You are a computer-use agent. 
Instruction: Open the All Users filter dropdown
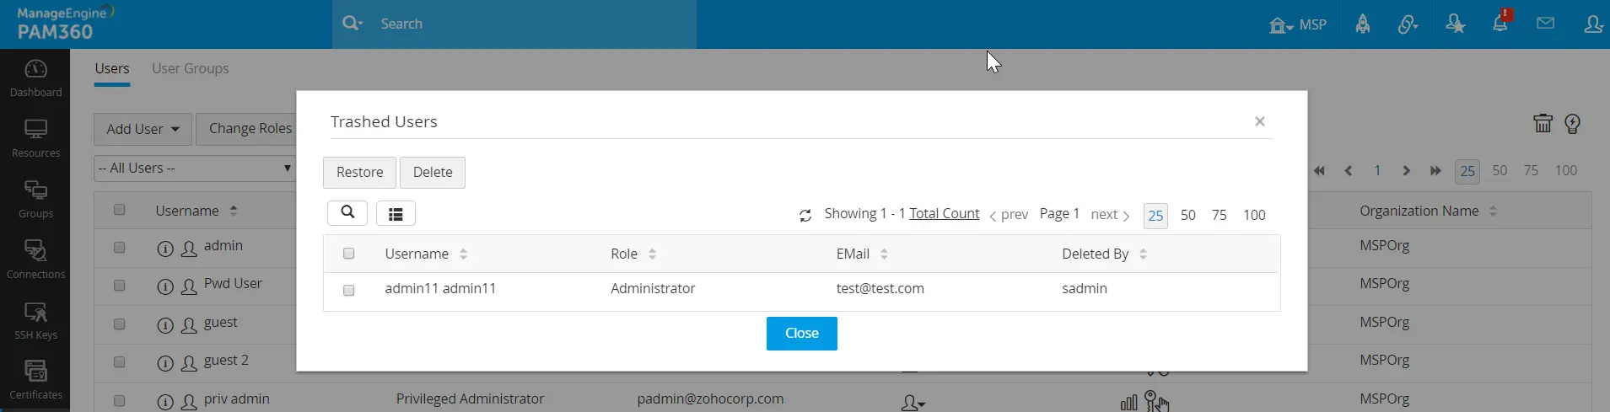(x=194, y=169)
